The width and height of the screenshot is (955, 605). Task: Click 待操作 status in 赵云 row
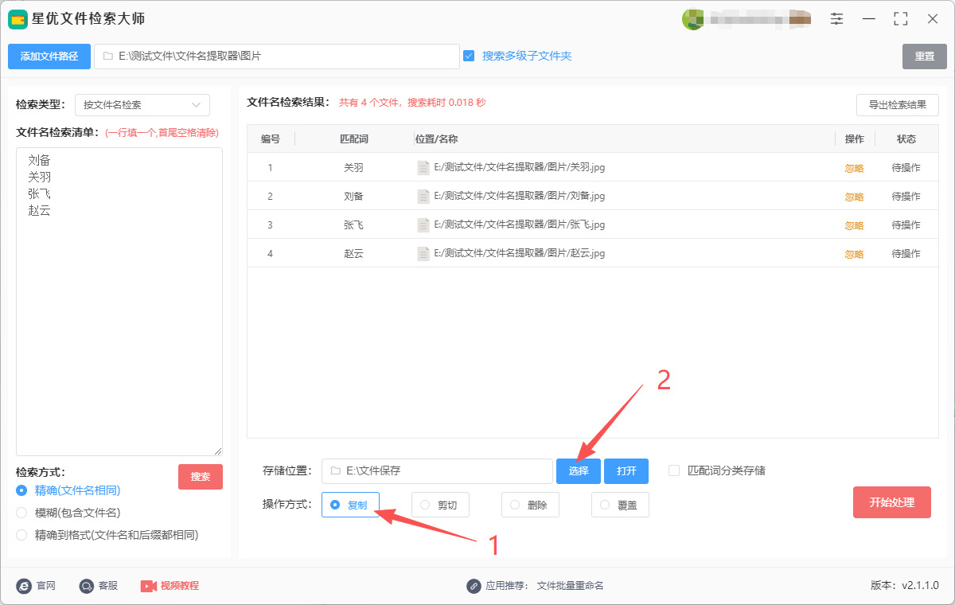[x=906, y=254]
